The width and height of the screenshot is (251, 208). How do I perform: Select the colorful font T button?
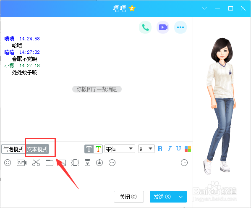[x=98, y=149]
